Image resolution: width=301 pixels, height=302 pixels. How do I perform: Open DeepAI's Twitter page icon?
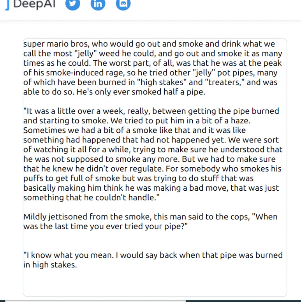coord(72,4)
